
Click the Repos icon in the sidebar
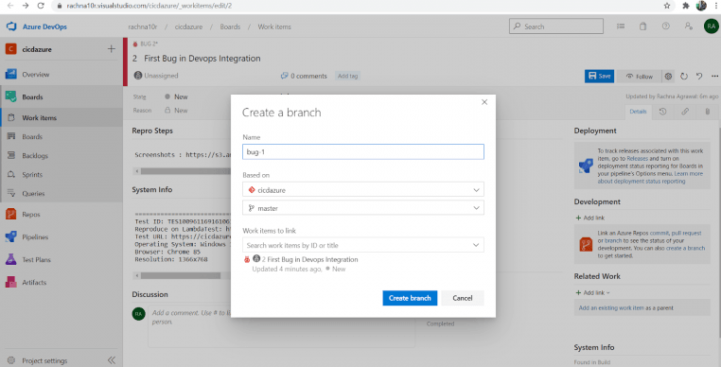[x=11, y=214]
